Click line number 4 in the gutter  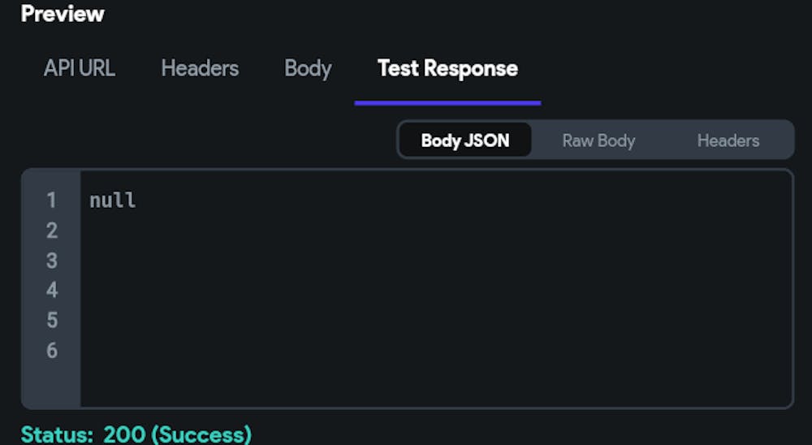point(51,290)
